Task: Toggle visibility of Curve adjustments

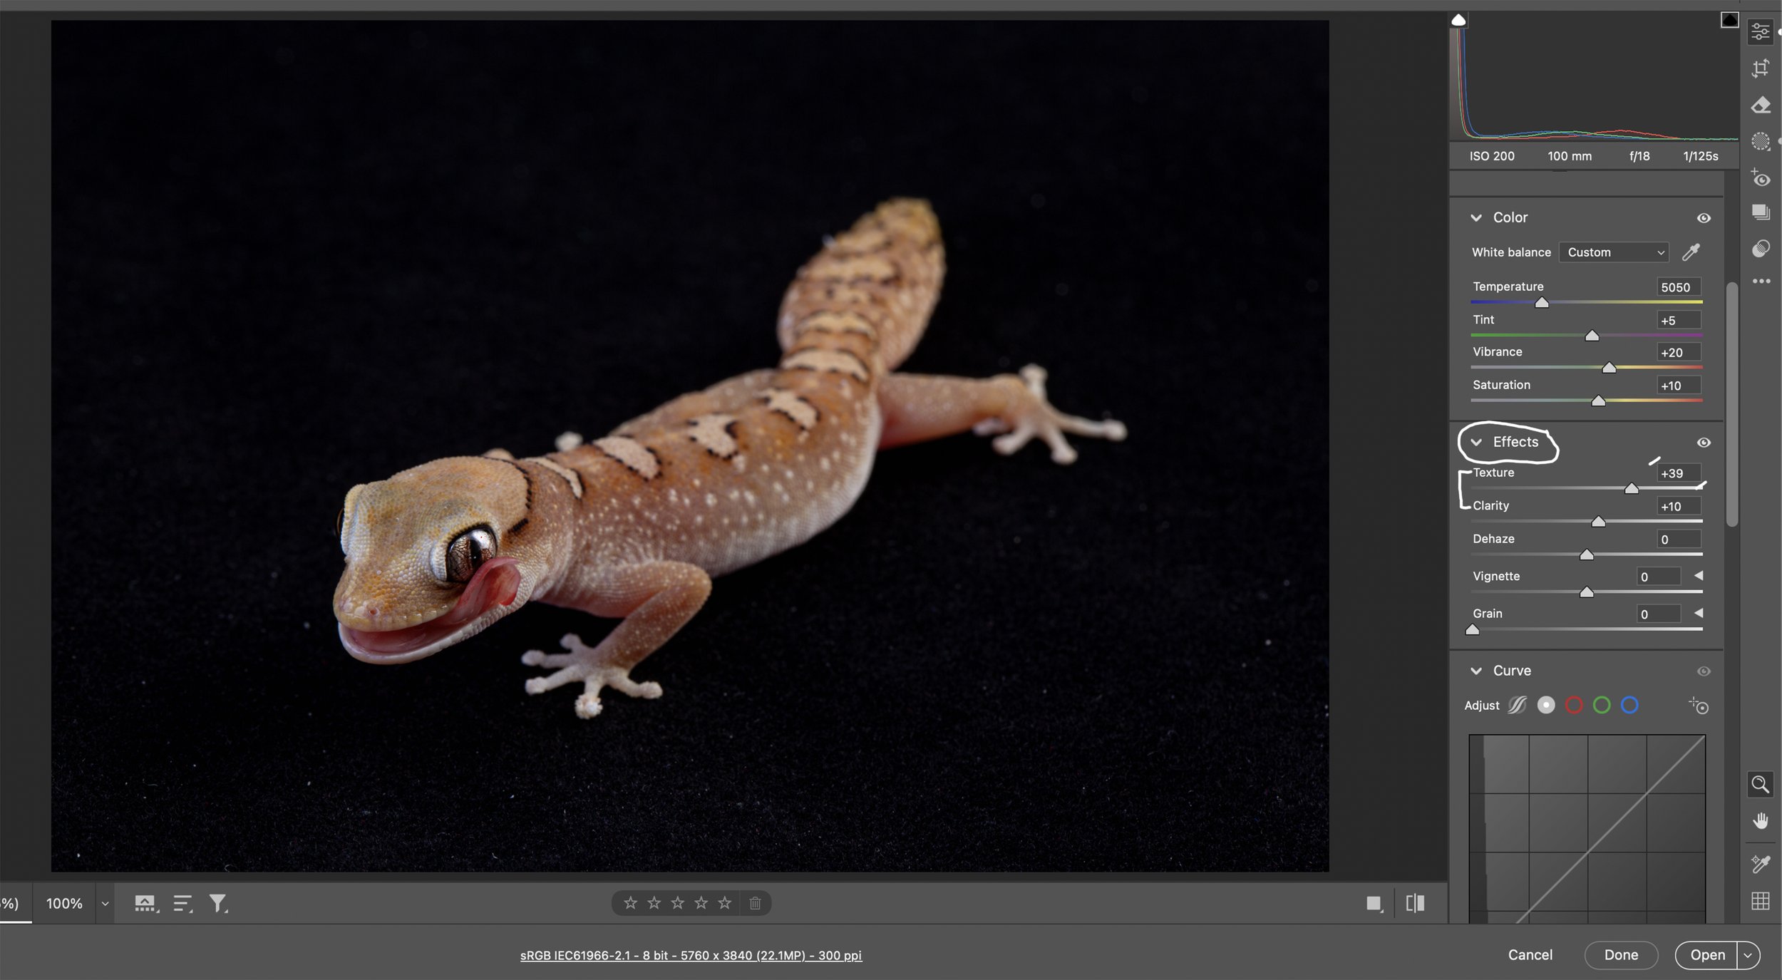Action: pos(1703,671)
